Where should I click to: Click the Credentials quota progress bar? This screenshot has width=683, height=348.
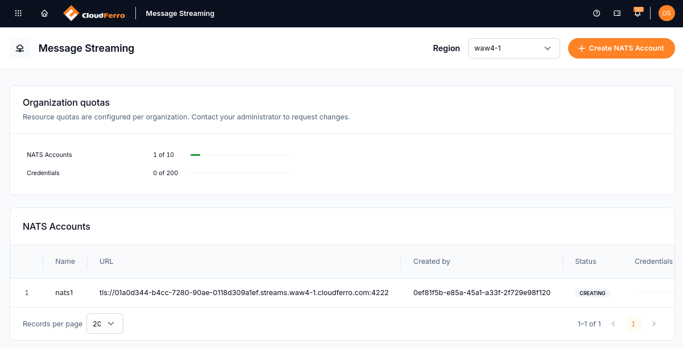coord(239,173)
